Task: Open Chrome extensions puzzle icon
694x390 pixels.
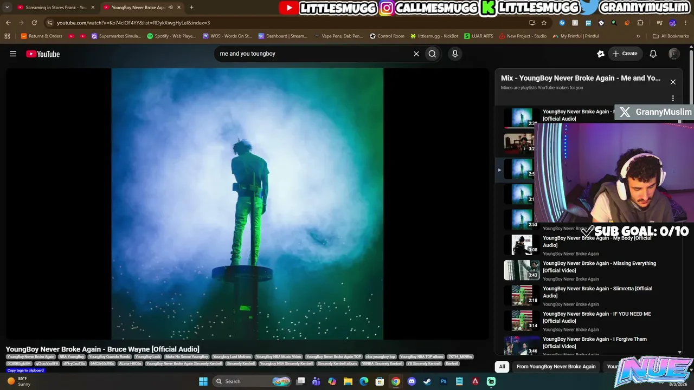Action: (x=640, y=23)
